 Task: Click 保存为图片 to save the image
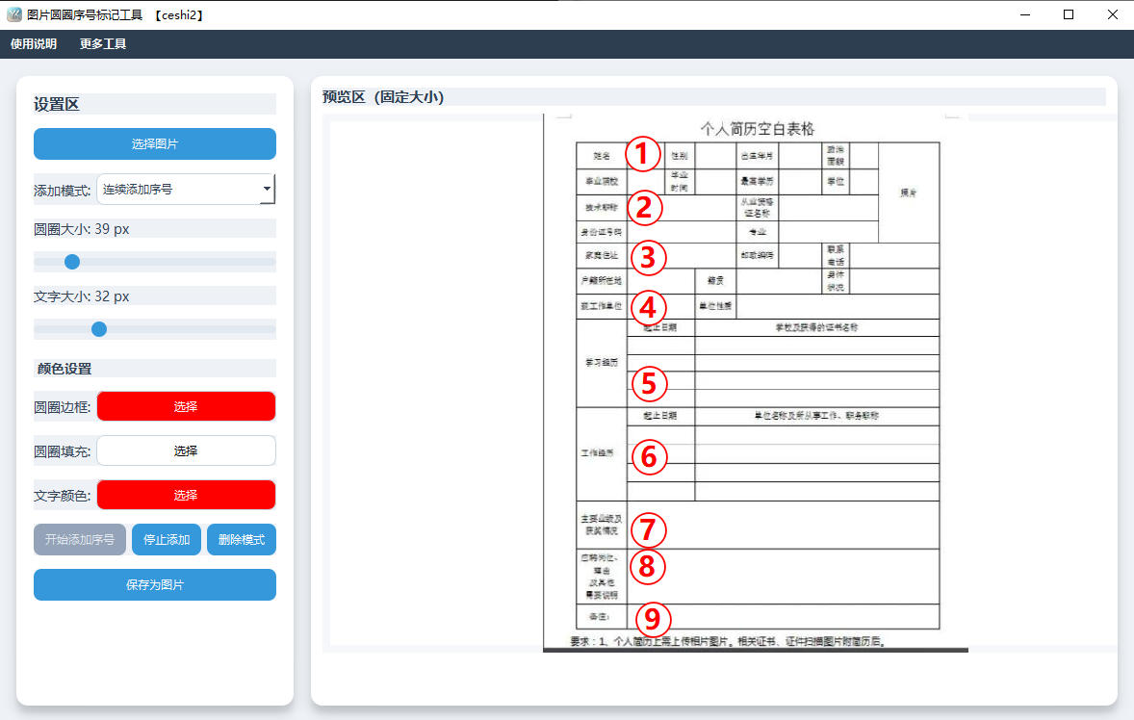coord(154,584)
